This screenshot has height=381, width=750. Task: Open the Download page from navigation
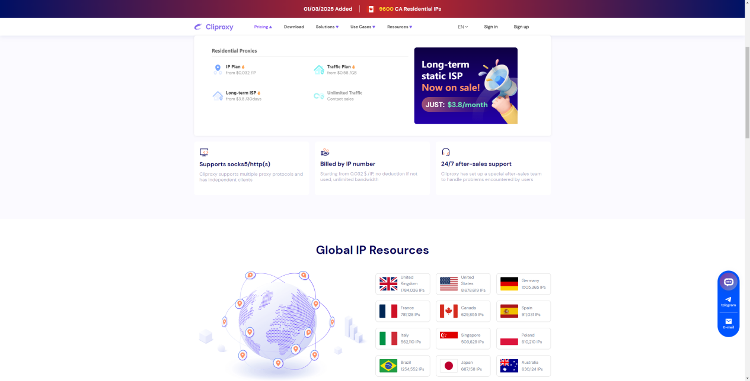[x=293, y=27]
